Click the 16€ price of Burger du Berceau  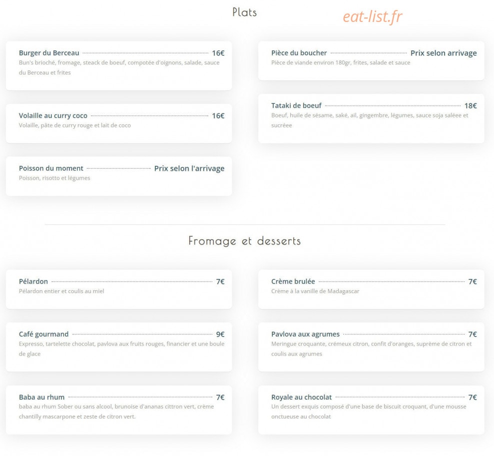click(x=218, y=53)
